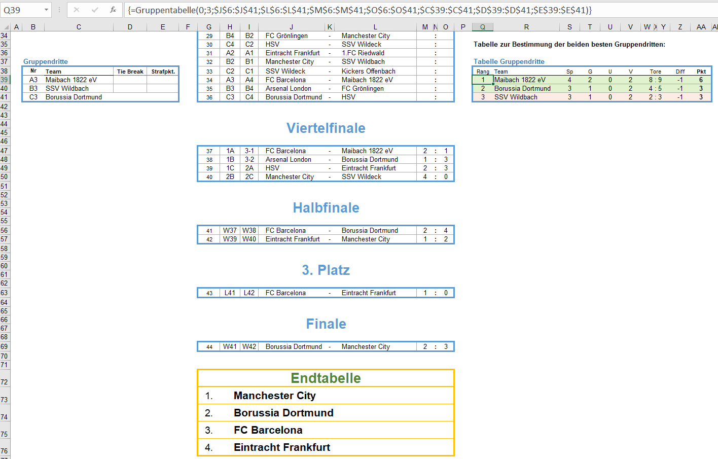Click the 'Gruppendritte' heading
Viewport: 718px width, 459px height.
(46, 61)
